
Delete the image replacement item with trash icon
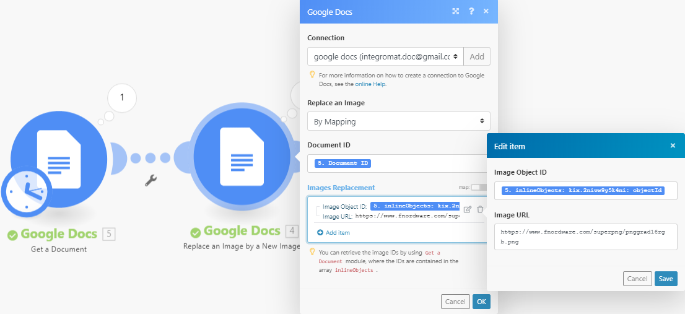tap(480, 209)
